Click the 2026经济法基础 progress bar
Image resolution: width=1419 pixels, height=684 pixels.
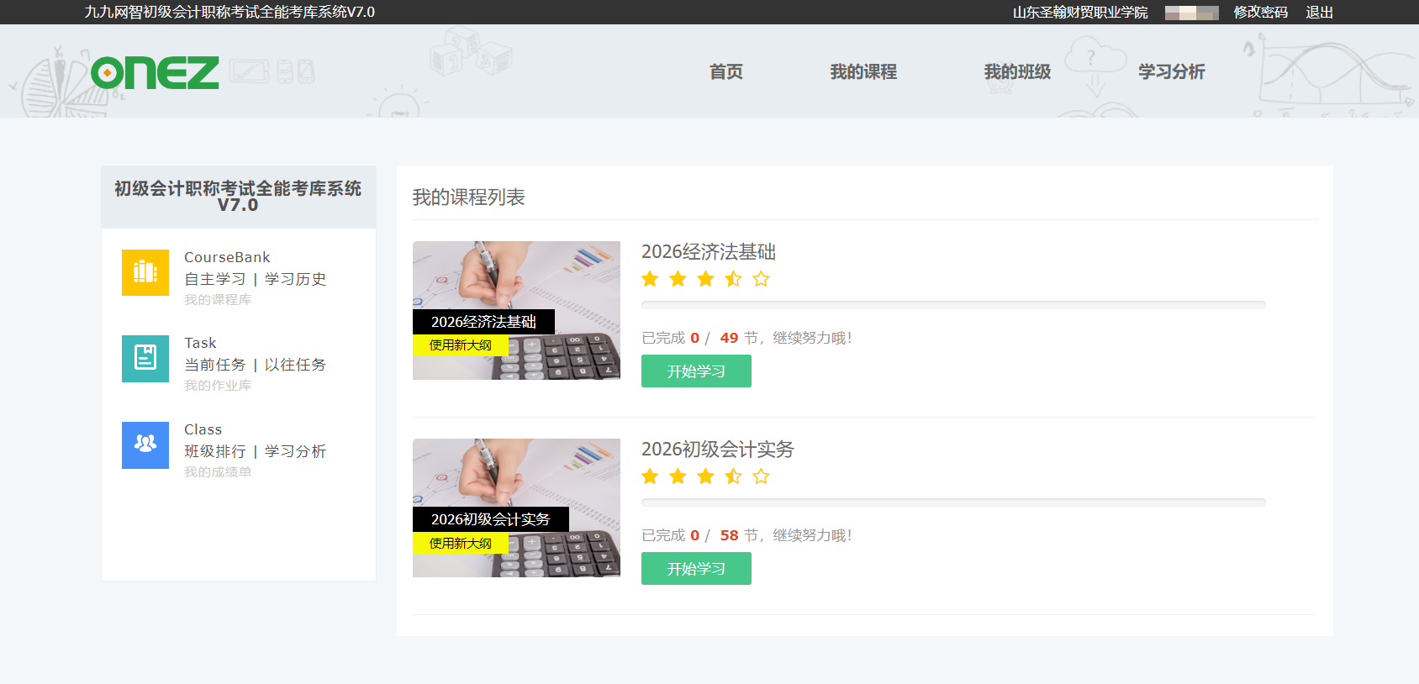point(953,305)
